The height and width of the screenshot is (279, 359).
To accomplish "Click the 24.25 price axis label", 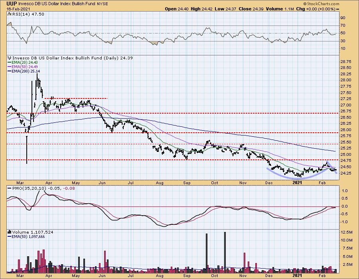I will (346, 173).
